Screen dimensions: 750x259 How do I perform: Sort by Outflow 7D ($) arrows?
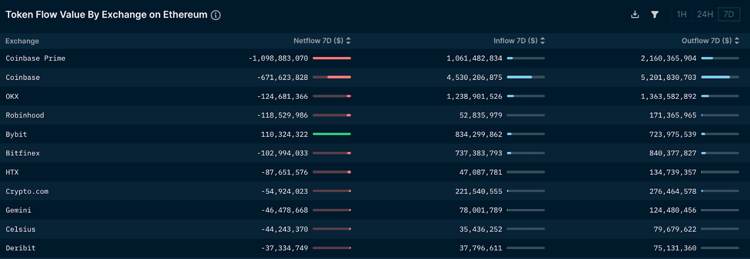click(x=736, y=41)
